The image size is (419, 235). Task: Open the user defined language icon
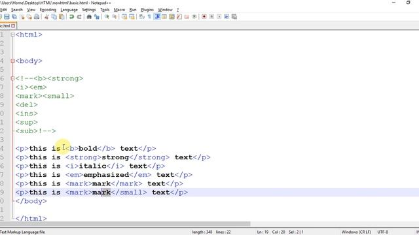point(164,17)
